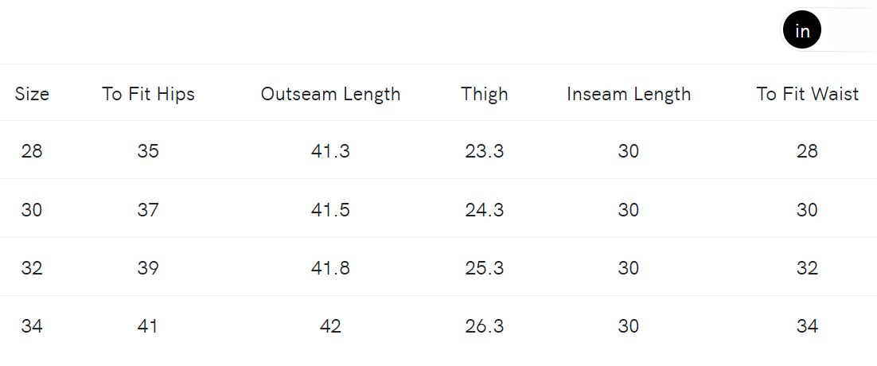Click the hips value 35

point(148,151)
